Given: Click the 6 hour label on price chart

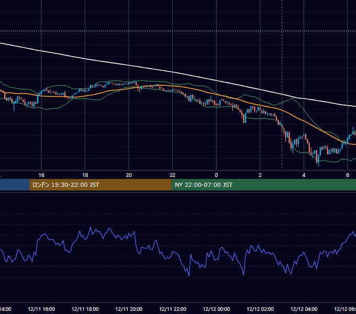Looking at the screenshot, I should (348, 175).
